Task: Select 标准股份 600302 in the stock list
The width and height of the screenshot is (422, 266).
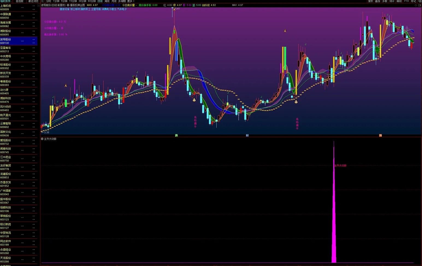Action: pos(19,66)
